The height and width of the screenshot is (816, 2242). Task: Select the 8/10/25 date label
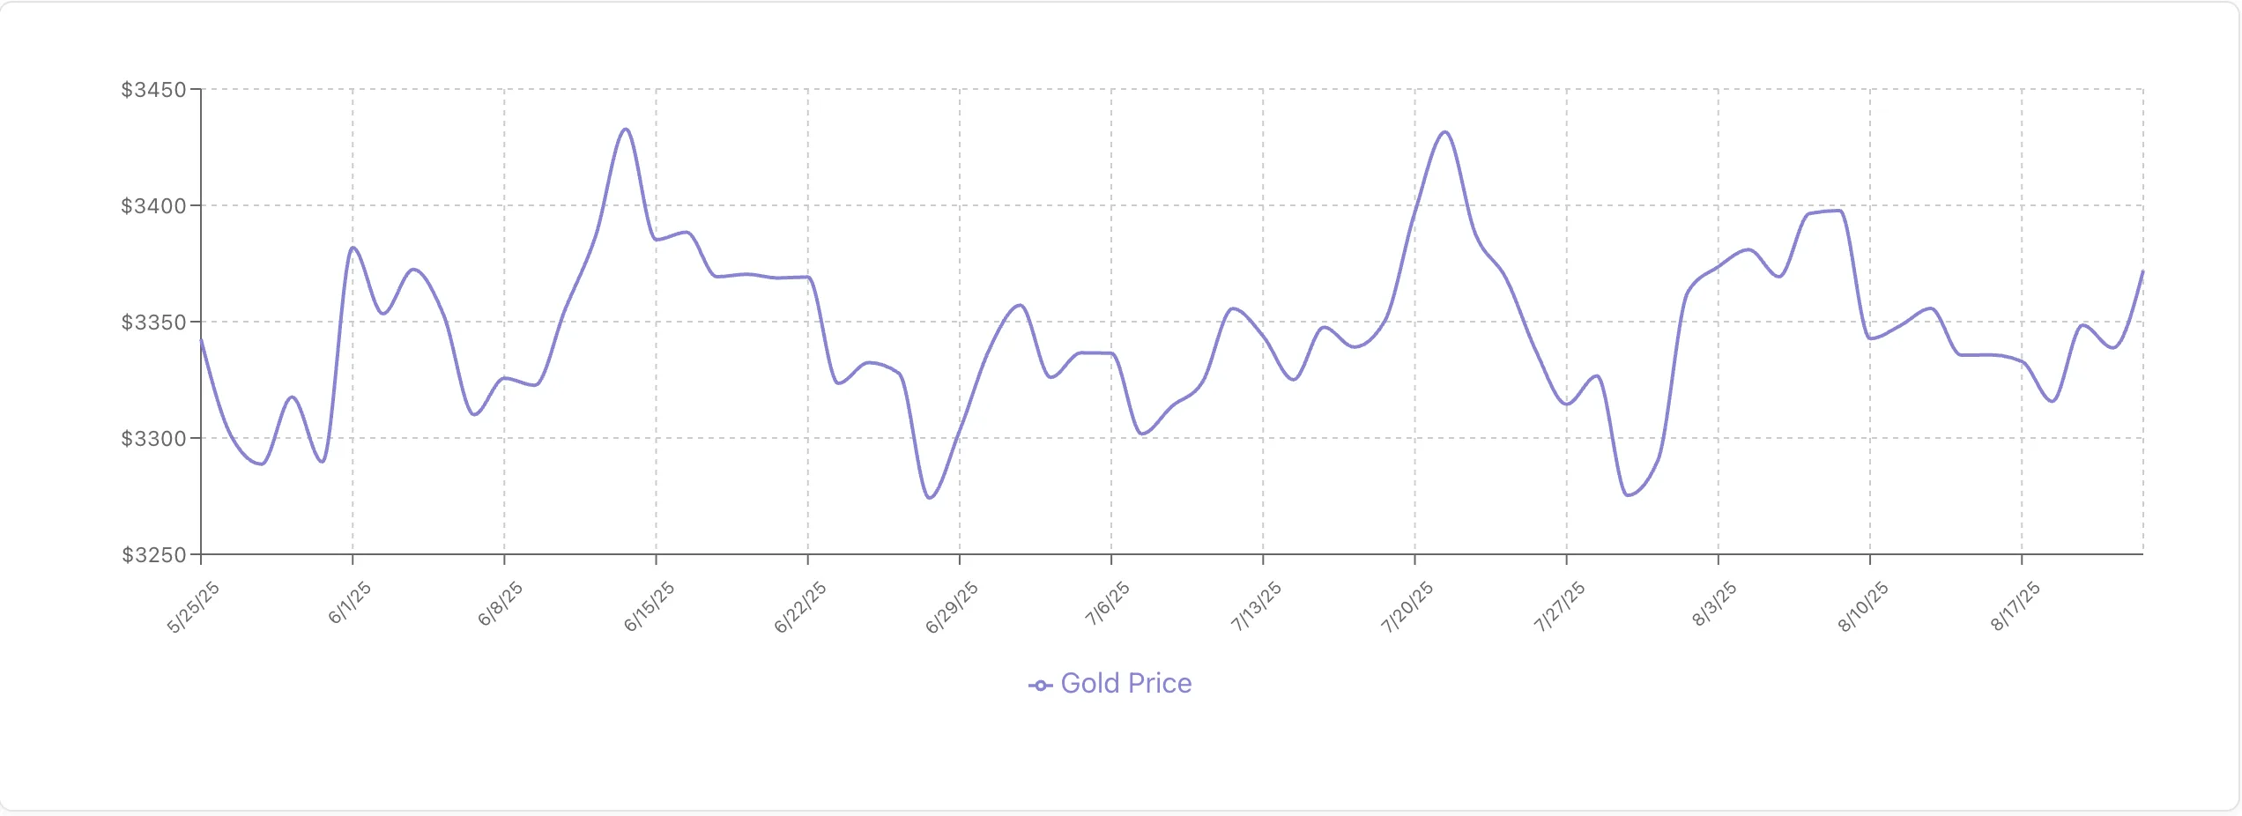click(x=1863, y=606)
